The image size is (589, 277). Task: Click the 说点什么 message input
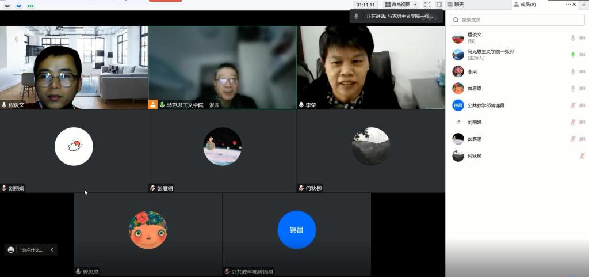(x=32, y=250)
